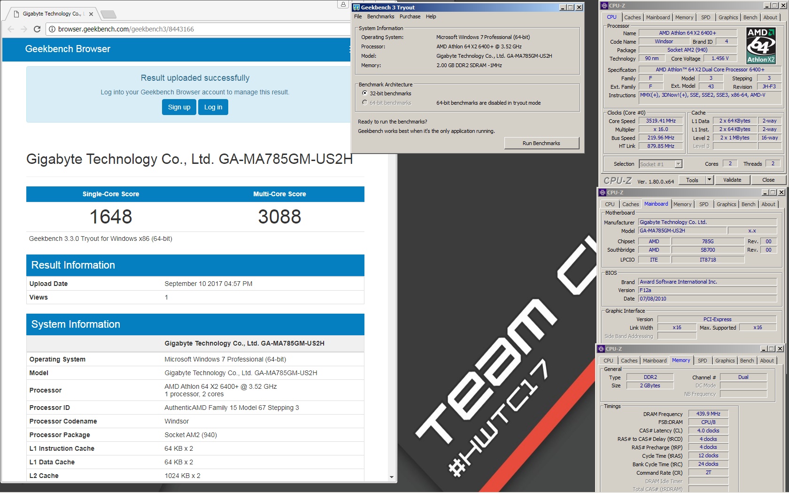Click the Sign up button
The width and height of the screenshot is (789, 493).
(x=179, y=107)
